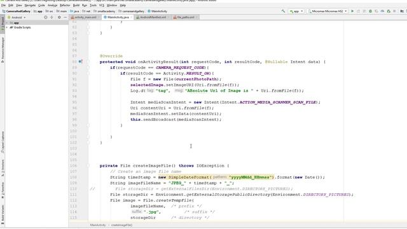The height and width of the screenshot is (229, 407).
Task: Switch to AndroidManifest.xml tab
Action: click(153, 17)
